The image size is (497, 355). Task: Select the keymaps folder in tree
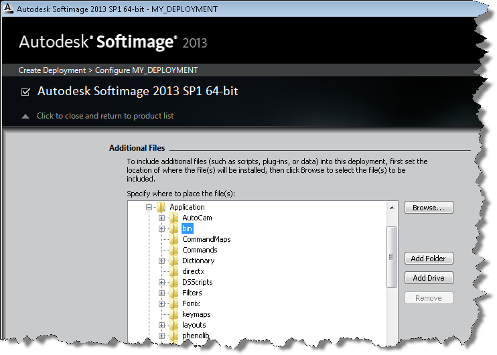pos(196,315)
